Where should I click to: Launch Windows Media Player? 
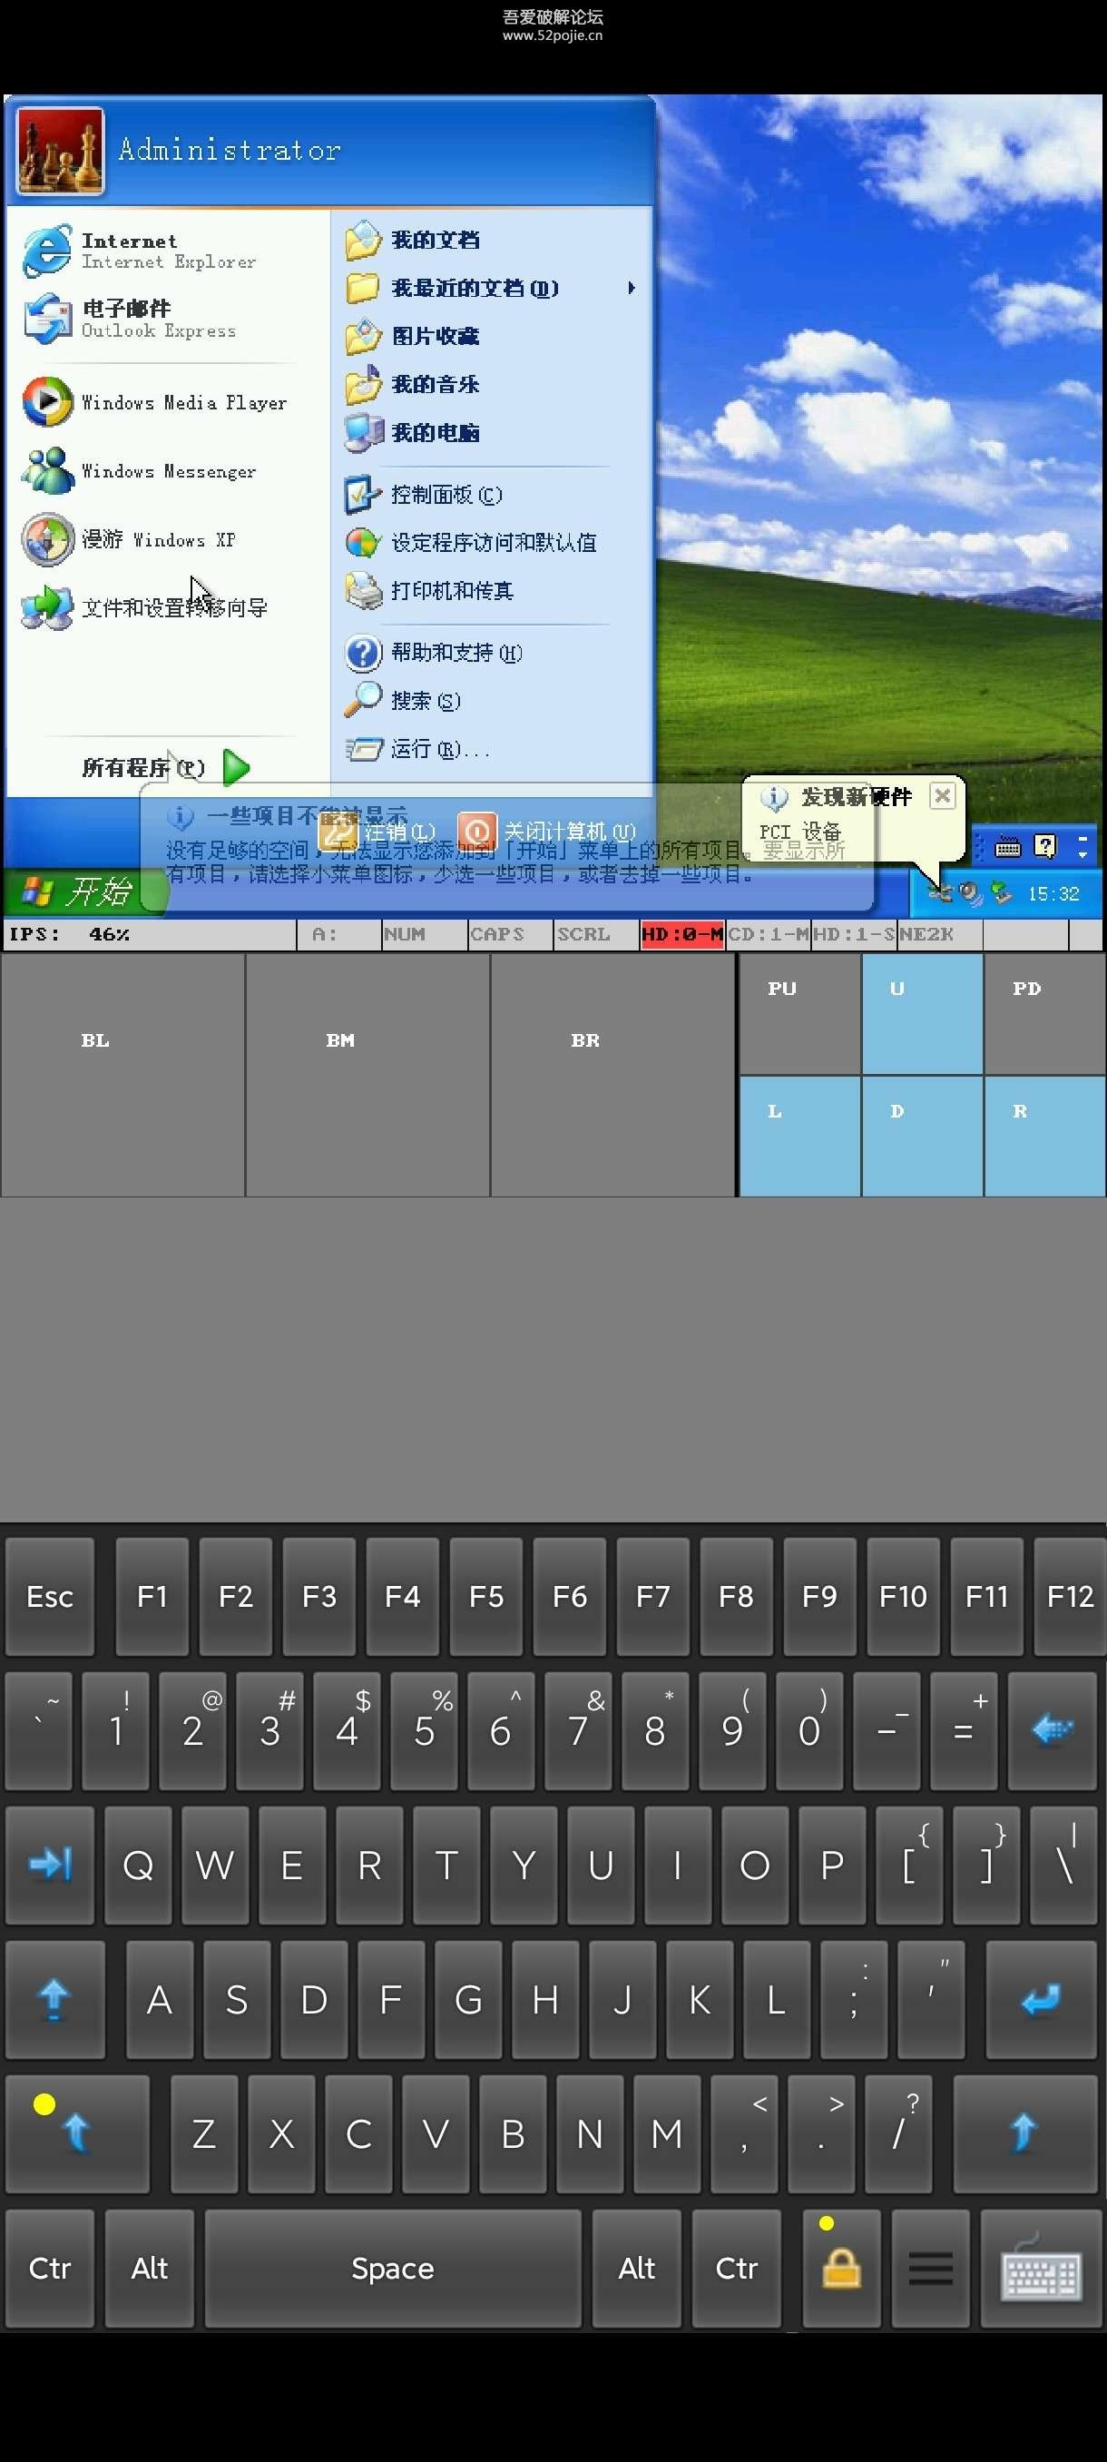point(158,402)
